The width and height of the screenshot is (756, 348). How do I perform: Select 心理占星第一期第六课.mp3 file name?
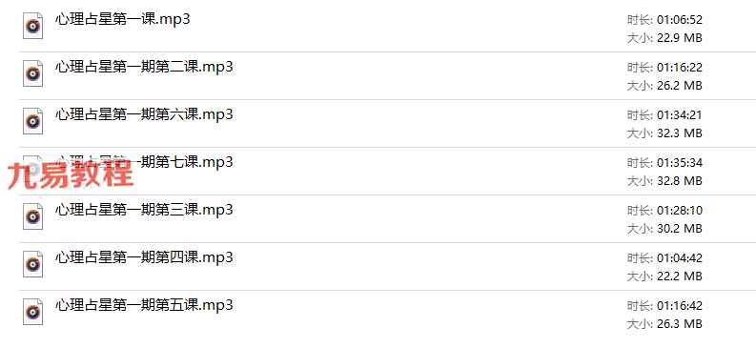point(144,114)
